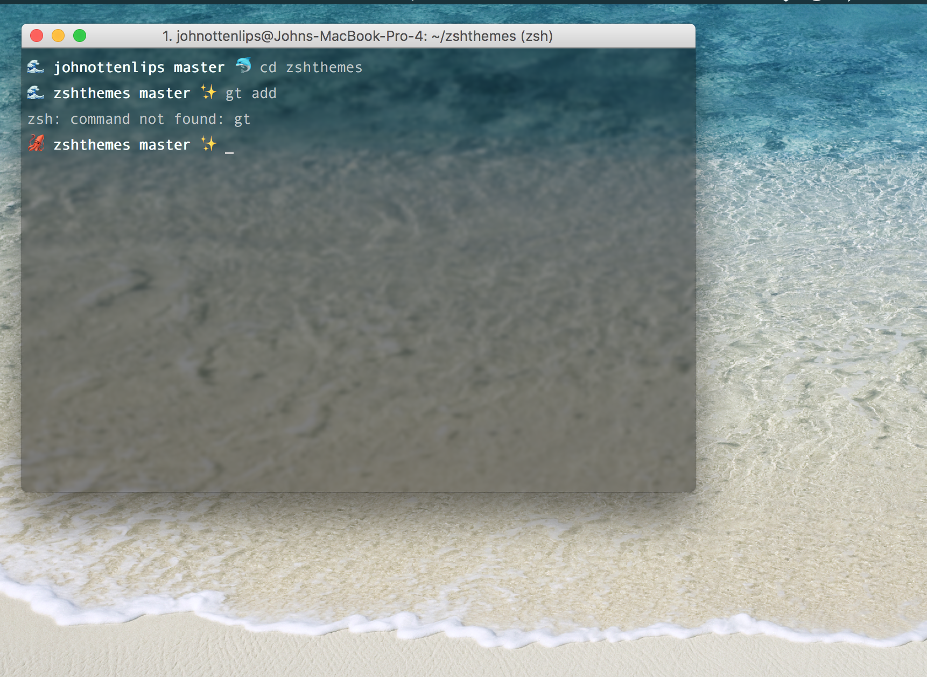Viewport: 927px width, 677px height.
Task: Click the red squid emoji prompt icon
Action: pos(36,144)
